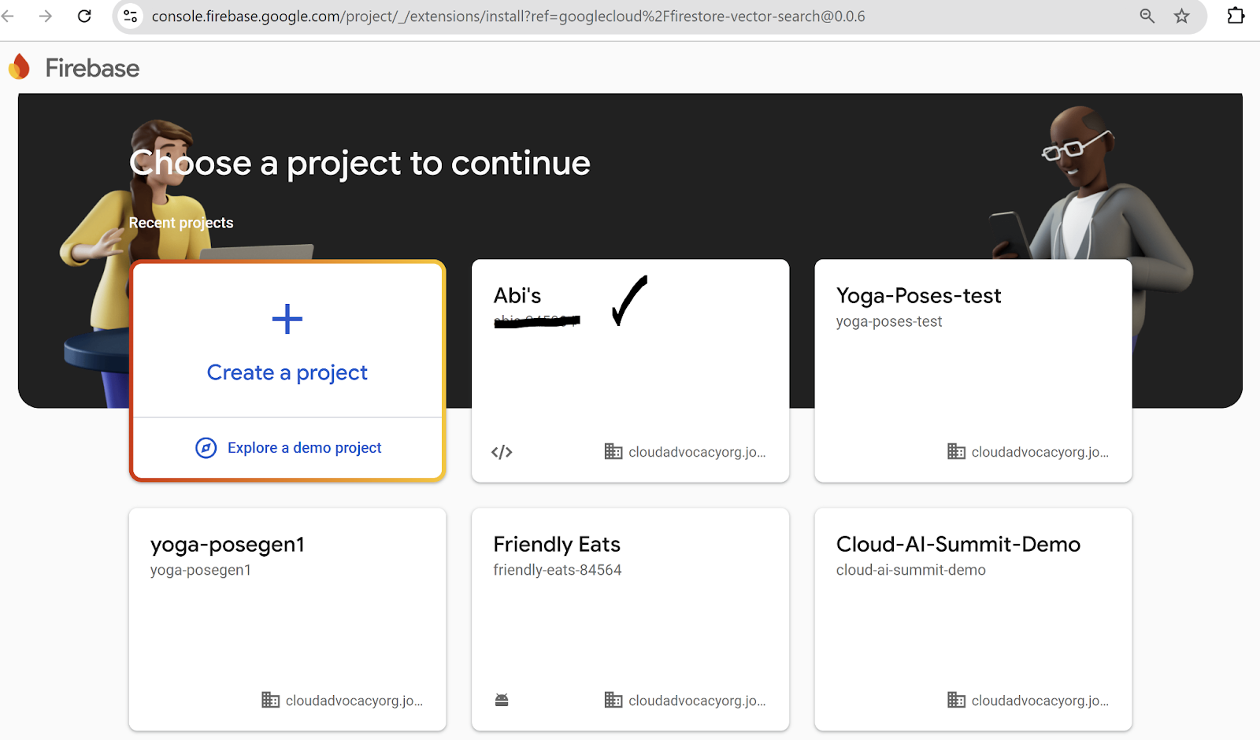
Task: Open the yoga-posegen1 project
Action: (228, 545)
